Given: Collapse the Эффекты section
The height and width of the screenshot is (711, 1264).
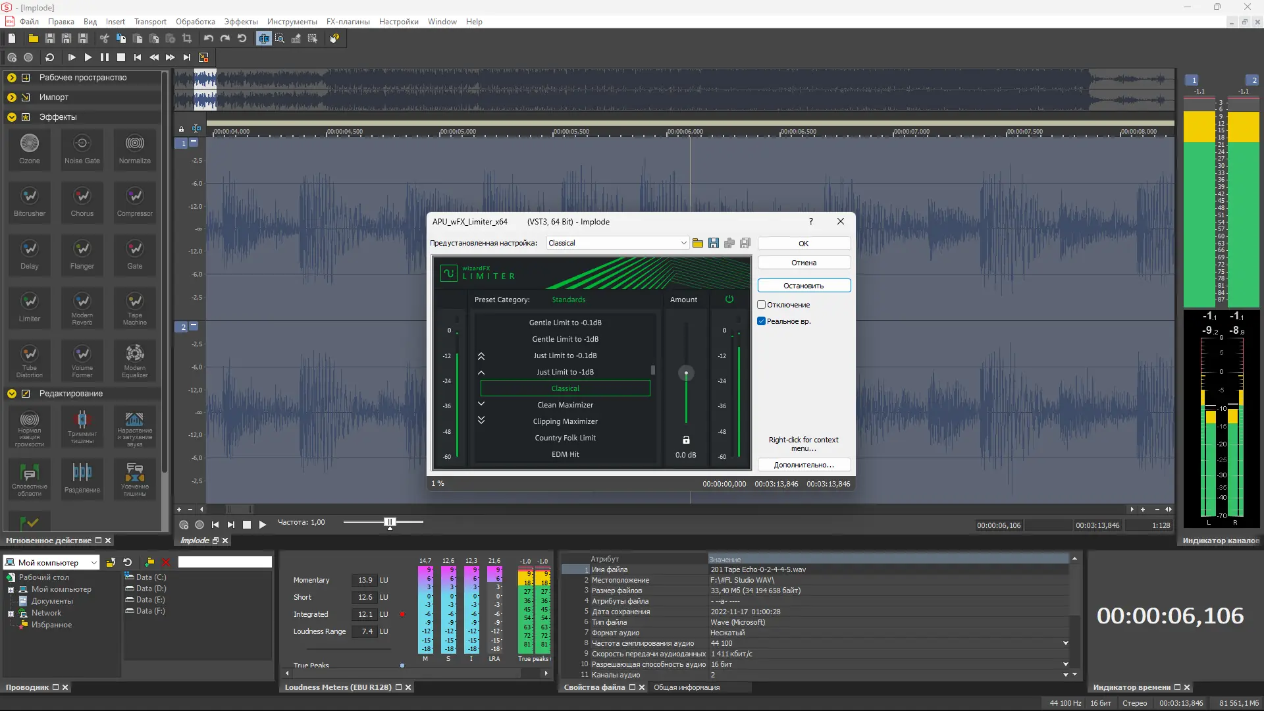Looking at the screenshot, I should click(12, 117).
